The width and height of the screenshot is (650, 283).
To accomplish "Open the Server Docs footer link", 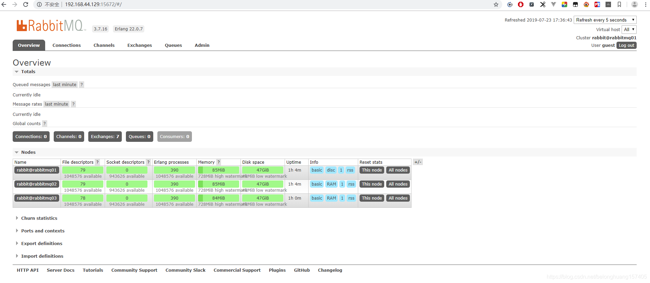I will point(61,270).
